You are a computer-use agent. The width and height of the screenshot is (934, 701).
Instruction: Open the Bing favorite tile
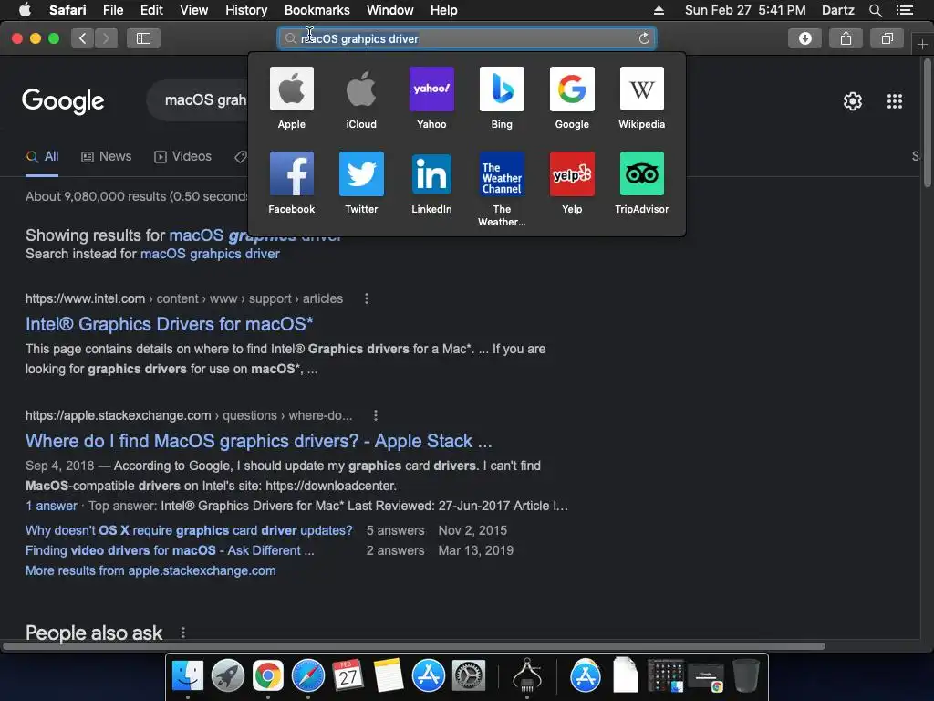502,89
